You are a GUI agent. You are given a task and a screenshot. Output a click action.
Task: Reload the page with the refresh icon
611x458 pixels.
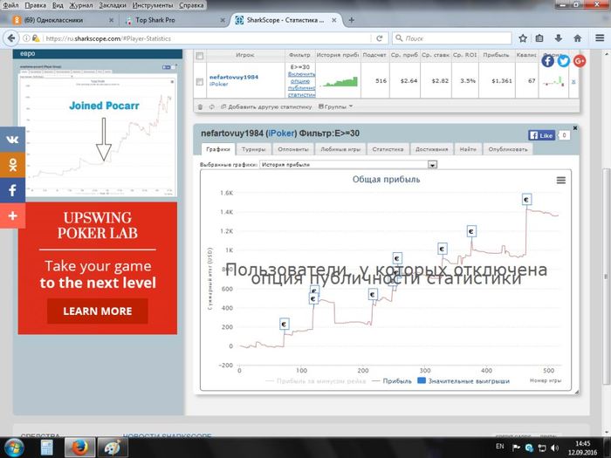[x=379, y=38]
